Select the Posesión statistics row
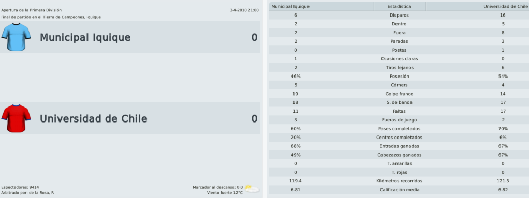 (x=399, y=77)
